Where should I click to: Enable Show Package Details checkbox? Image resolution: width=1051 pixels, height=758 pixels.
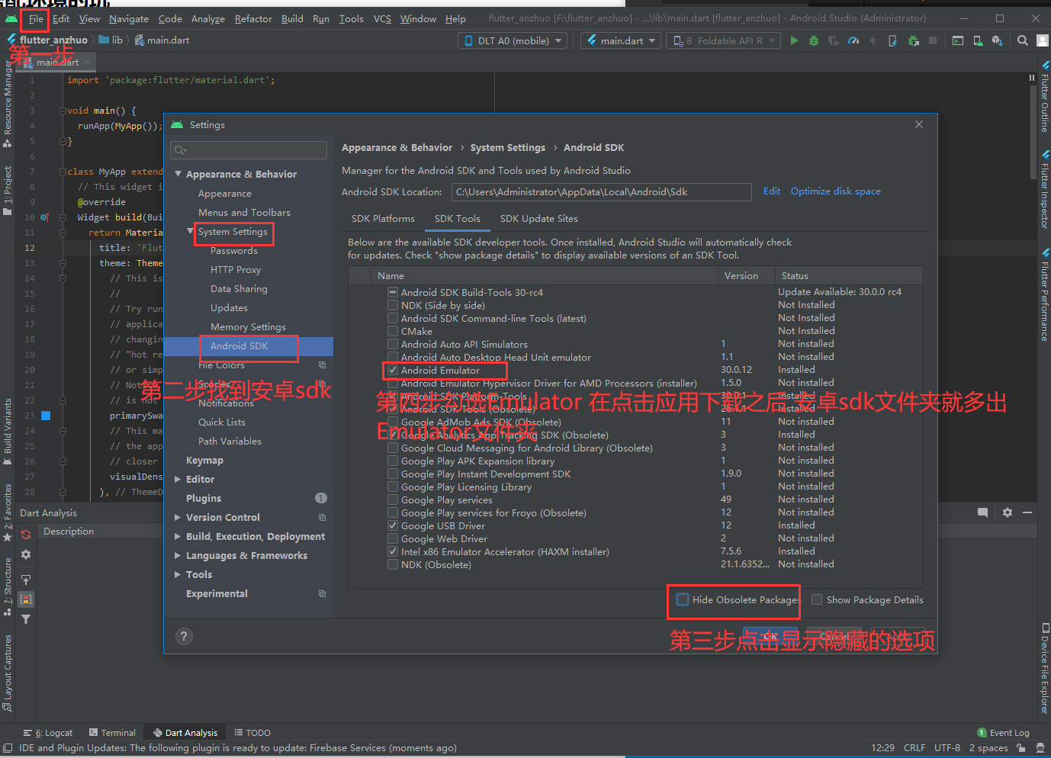817,600
